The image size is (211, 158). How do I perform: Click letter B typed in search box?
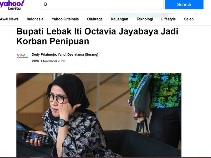(x=46, y=4)
